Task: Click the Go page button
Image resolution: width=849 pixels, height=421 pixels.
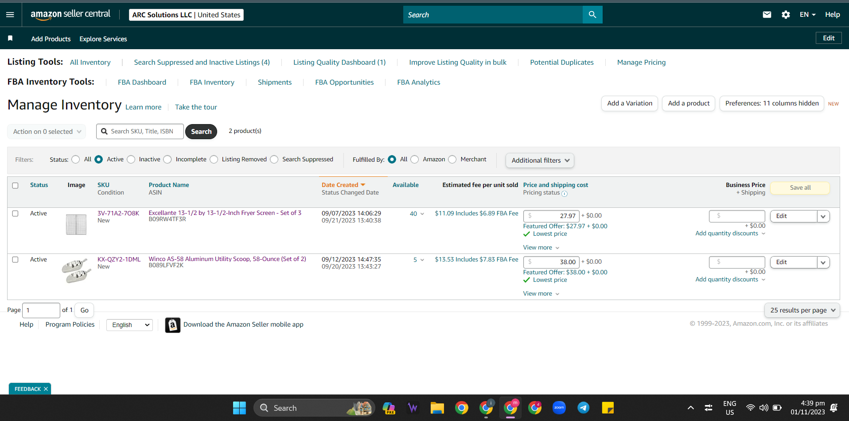Action: pyautogui.click(x=84, y=310)
